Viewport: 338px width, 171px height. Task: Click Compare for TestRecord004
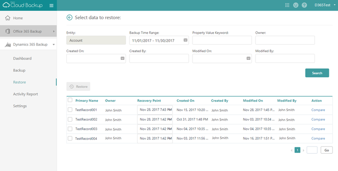[318, 138]
